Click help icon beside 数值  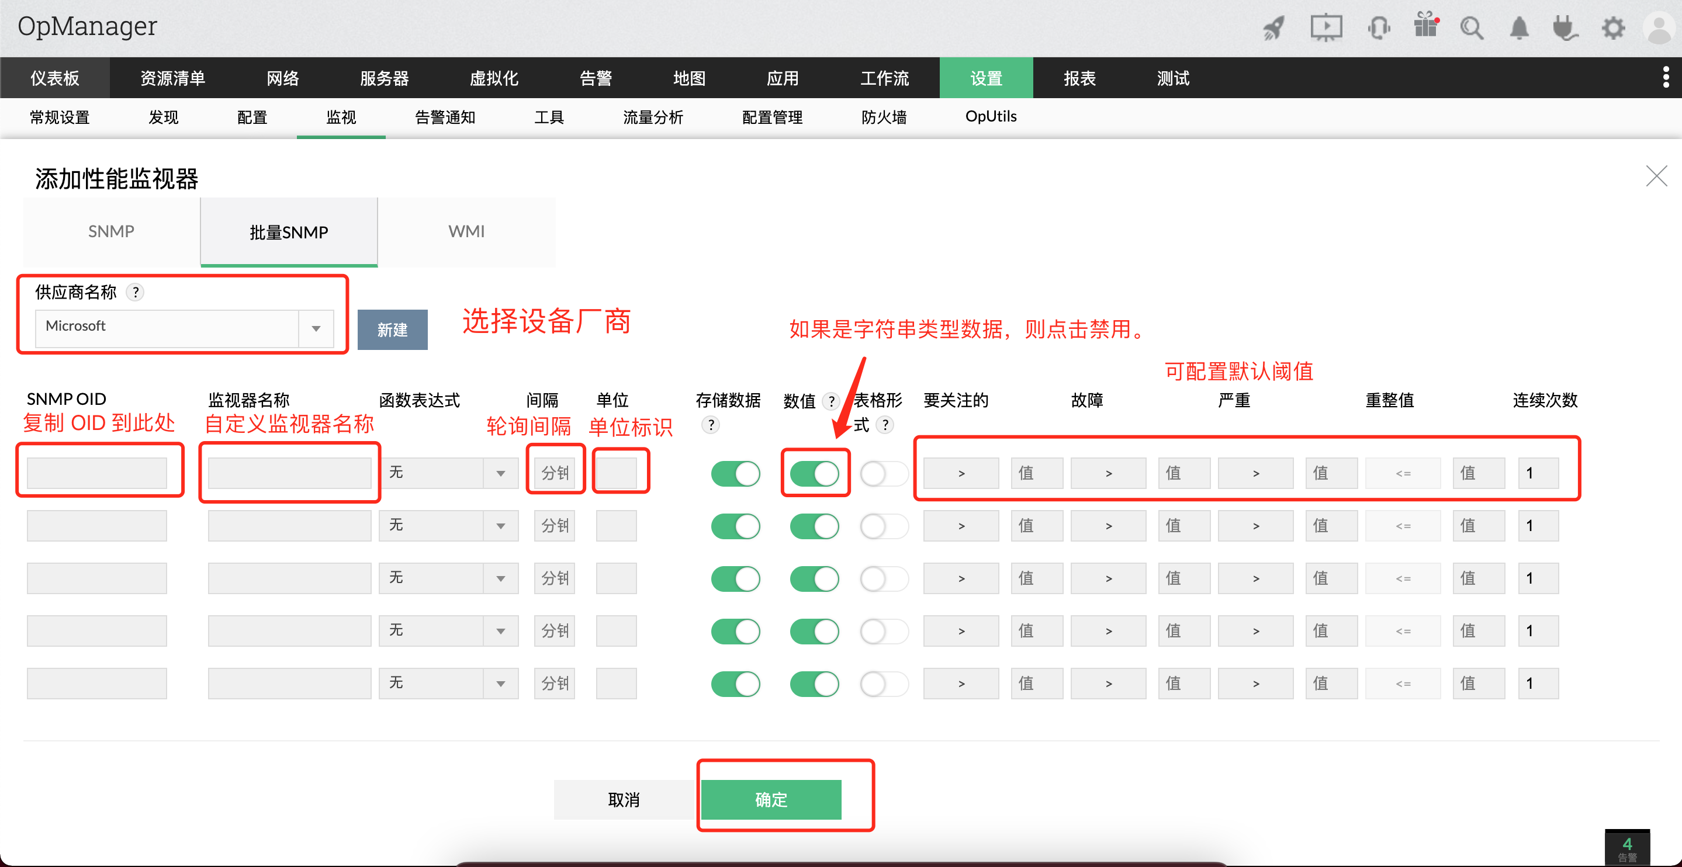[x=830, y=401]
